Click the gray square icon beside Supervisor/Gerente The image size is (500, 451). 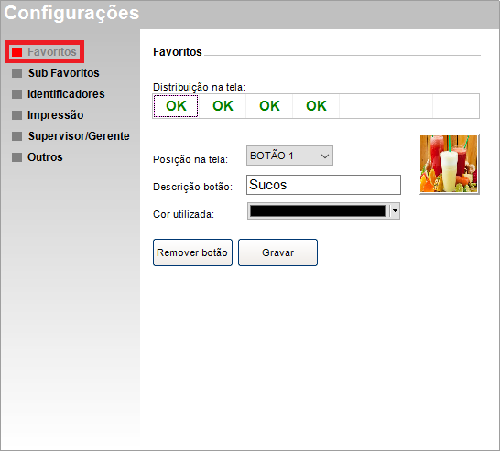click(16, 136)
